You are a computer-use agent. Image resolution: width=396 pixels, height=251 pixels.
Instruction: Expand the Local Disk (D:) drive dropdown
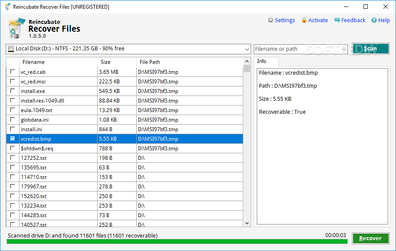pyautogui.click(x=247, y=49)
